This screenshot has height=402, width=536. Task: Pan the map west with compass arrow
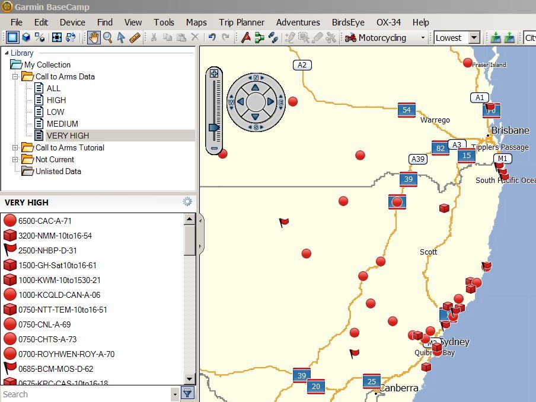click(x=241, y=102)
